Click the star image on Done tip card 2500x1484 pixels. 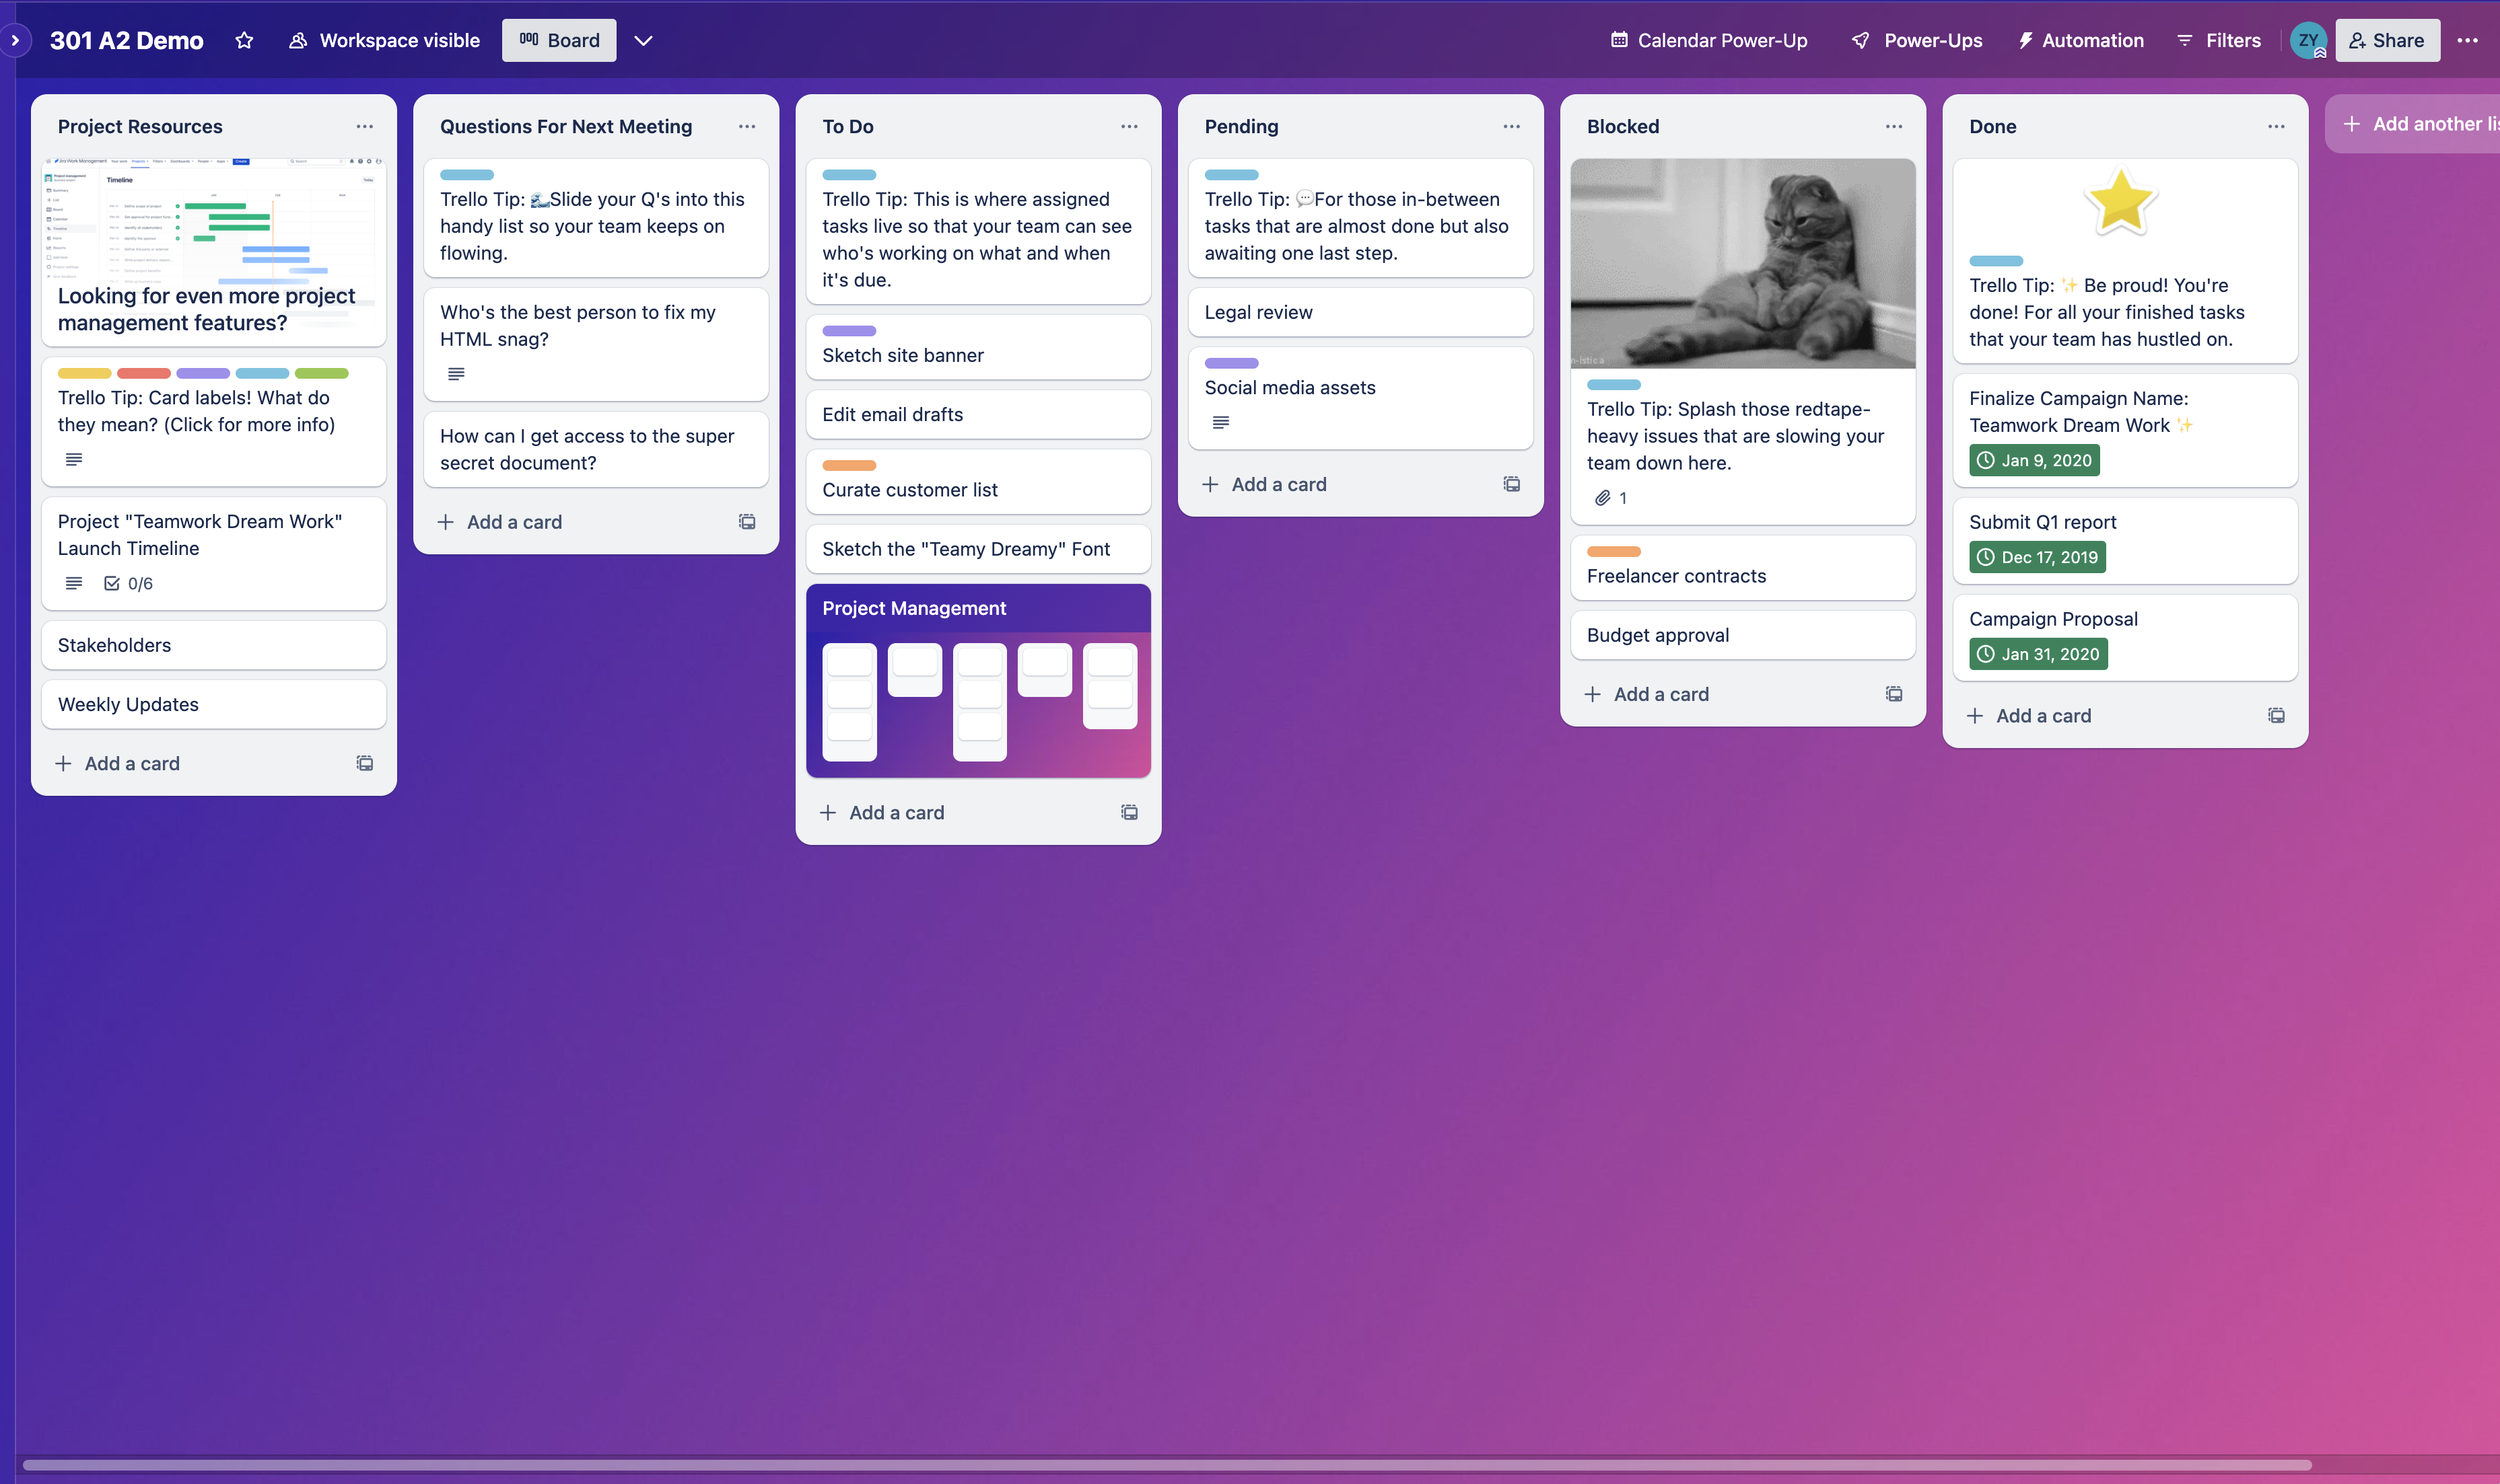[2120, 201]
